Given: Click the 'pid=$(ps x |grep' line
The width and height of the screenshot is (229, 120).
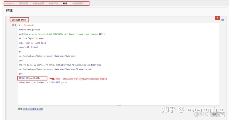Looking at the screenshot, I should pos(62,34).
